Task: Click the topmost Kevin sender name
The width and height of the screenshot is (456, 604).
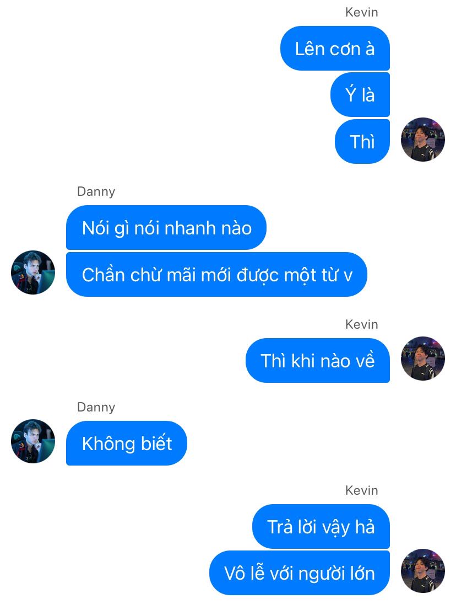Action: point(361,12)
